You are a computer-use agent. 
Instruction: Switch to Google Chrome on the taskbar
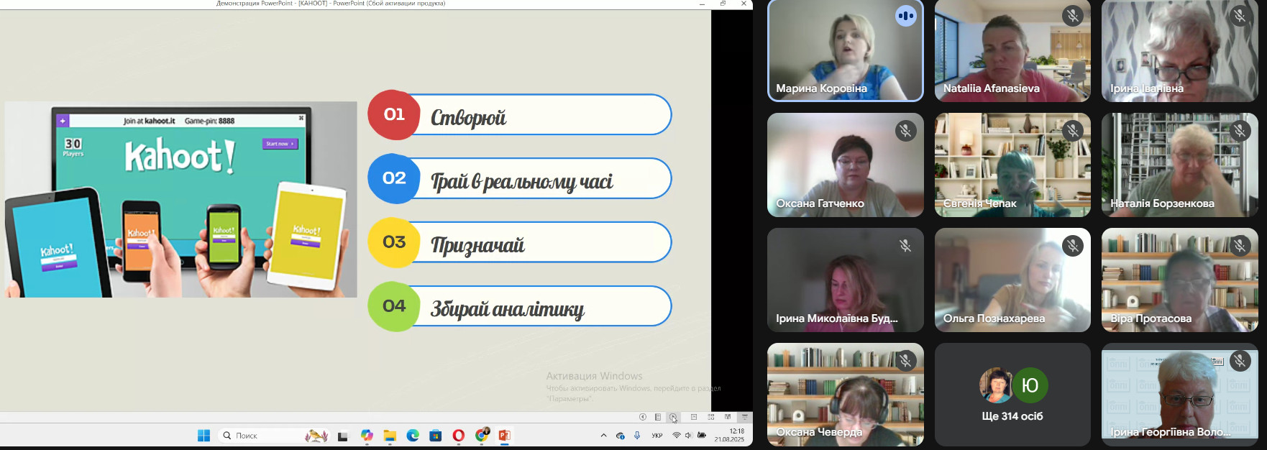(482, 436)
